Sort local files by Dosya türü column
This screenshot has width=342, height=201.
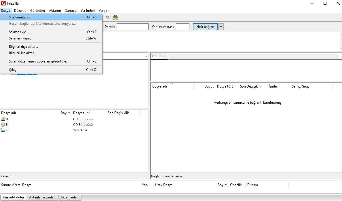pyautogui.click(x=89, y=113)
